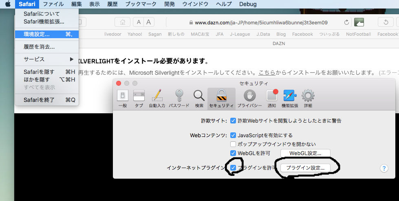
Task: Open the livedoor bookmark
Action: [x=113, y=34]
